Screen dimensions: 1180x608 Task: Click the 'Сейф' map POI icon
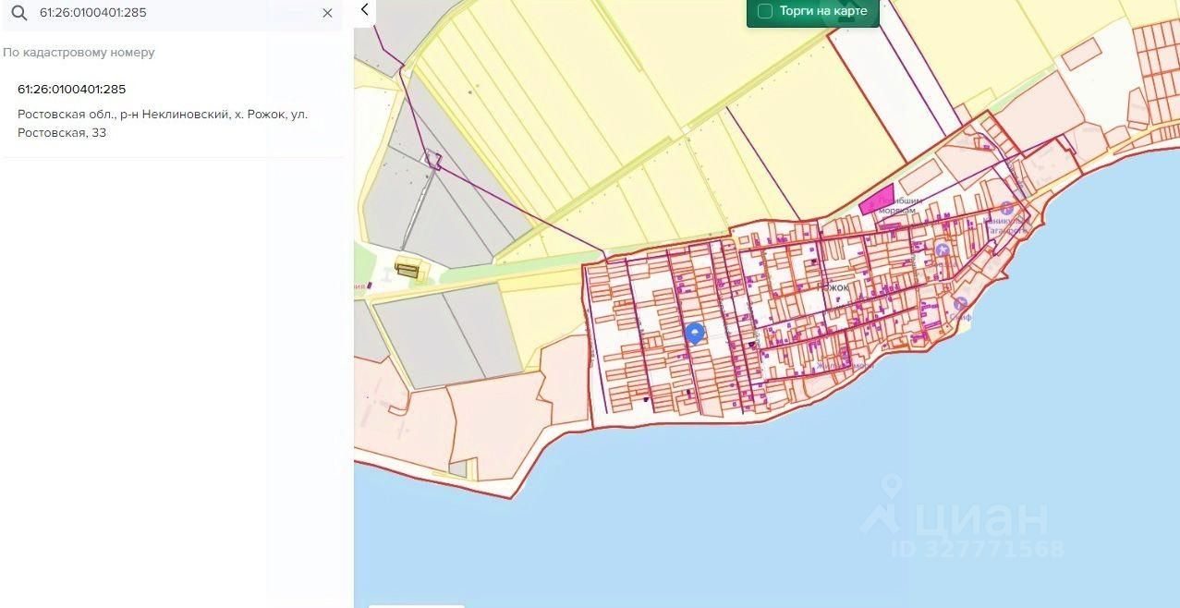coord(961,303)
